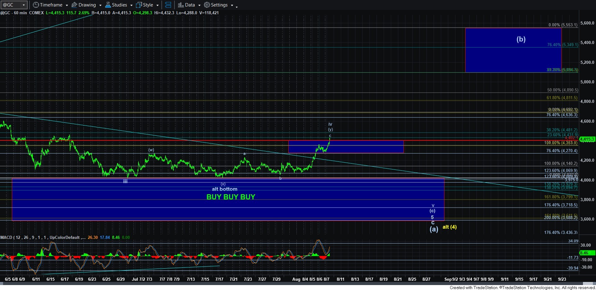The height and width of the screenshot is (290, 596).
Task: Click the 3,600.0 price axis label
Action: click(x=587, y=219)
